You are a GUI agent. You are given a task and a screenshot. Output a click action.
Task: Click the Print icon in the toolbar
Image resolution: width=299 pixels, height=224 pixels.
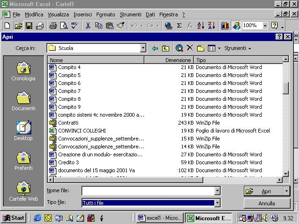[53, 25]
